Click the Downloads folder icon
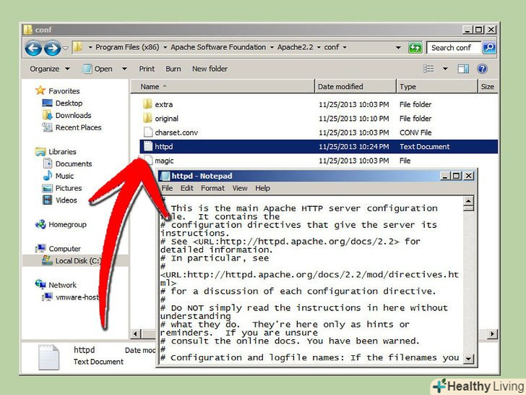This screenshot has width=526, height=395. pyautogui.click(x=47, y=115)
